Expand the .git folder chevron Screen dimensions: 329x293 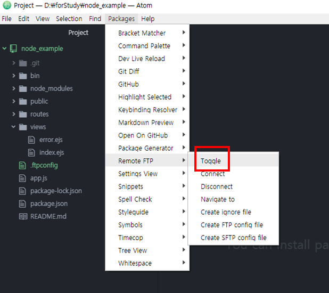click(x=14, y=63)
